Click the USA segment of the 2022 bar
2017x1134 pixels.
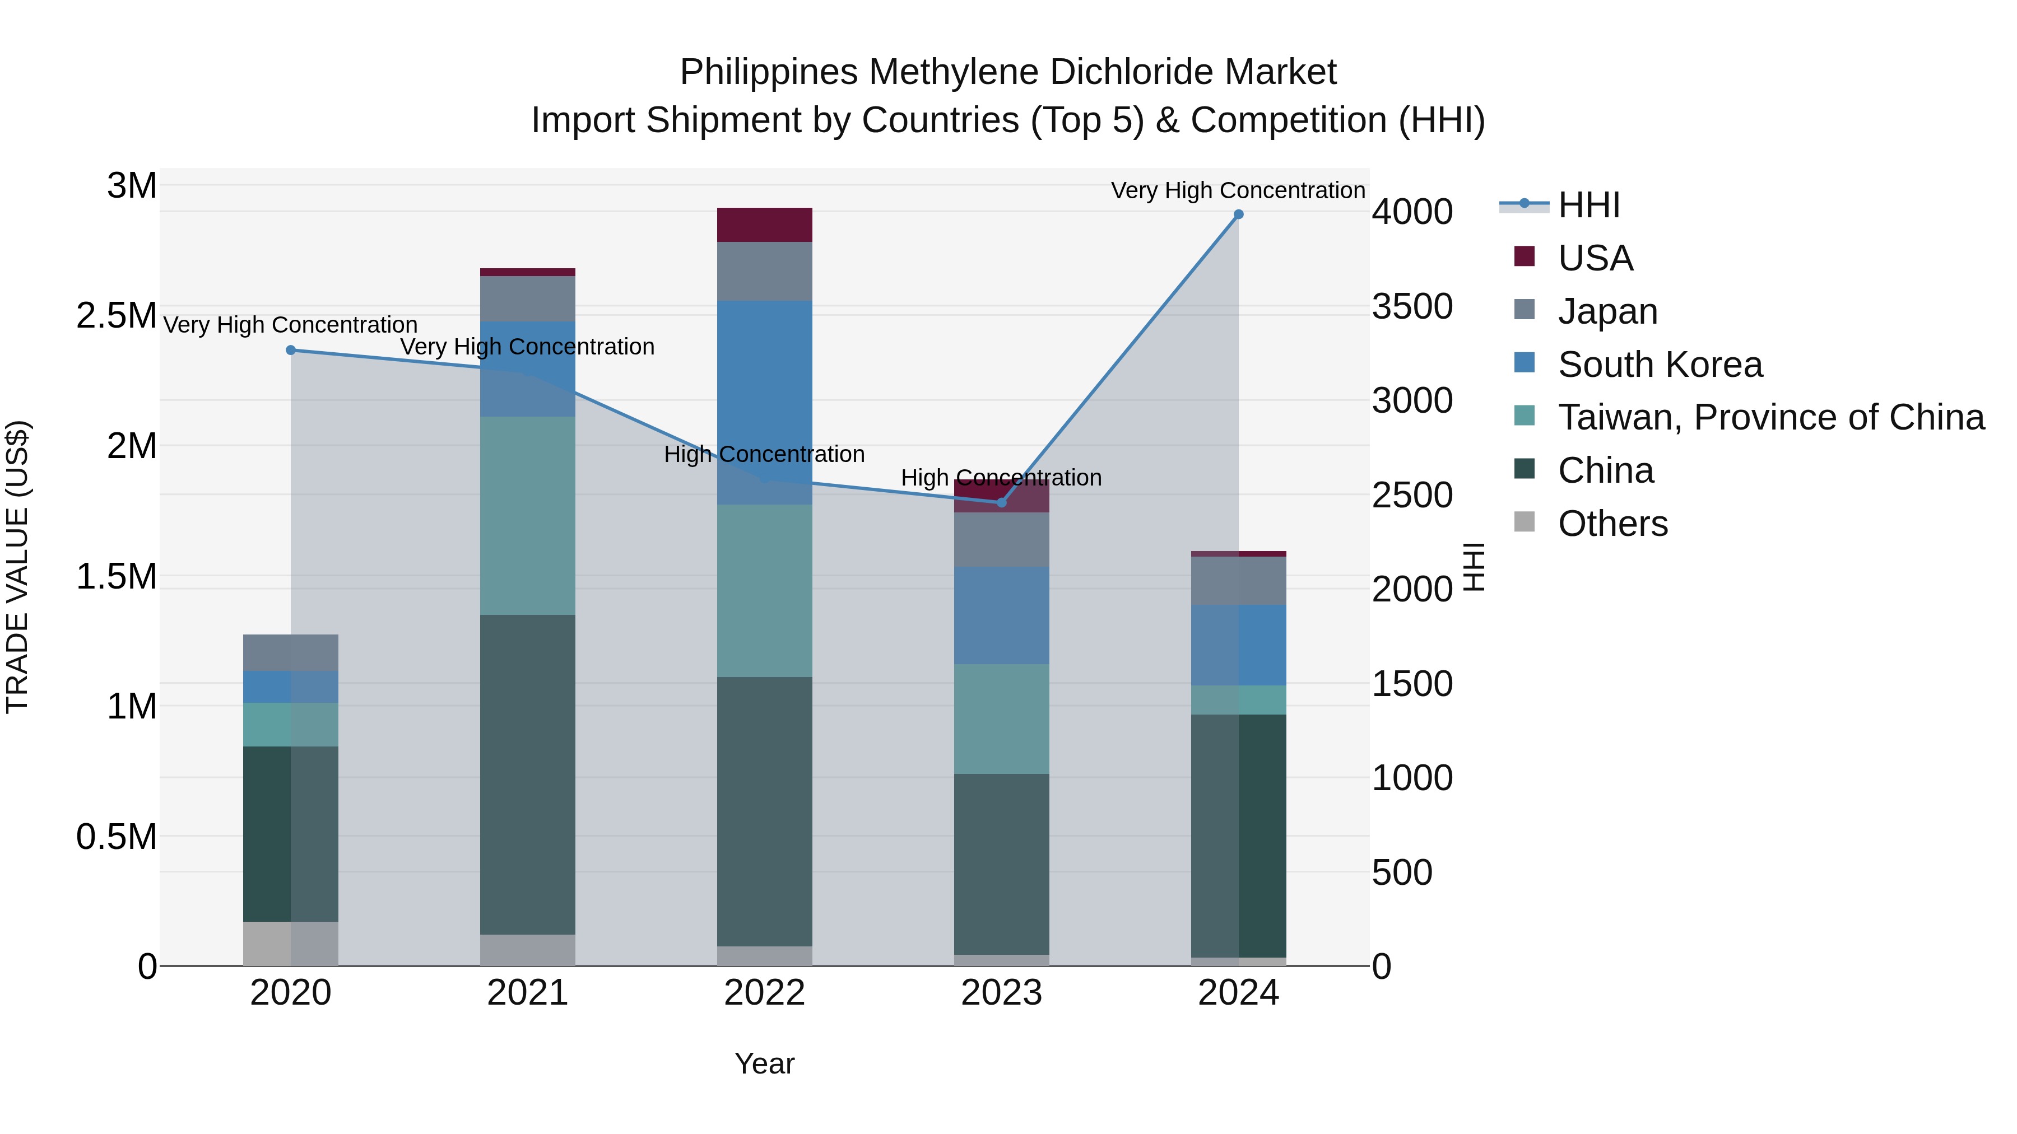pyautogui.click(x=765, y=225)
